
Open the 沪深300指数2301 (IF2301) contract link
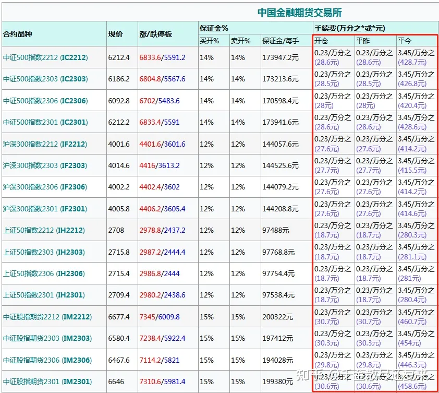45,209
